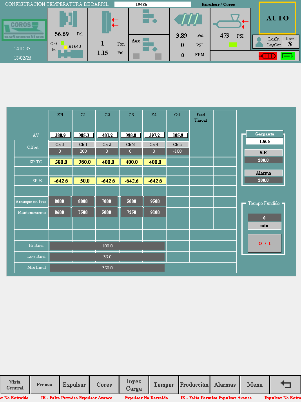Viewport: 301px width, 402px height.
Task: Click the green heater status icon
Action: [x=287, y=56]
